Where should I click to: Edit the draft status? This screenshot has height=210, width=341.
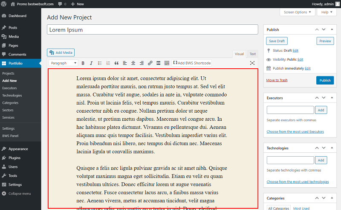[295, 50]
